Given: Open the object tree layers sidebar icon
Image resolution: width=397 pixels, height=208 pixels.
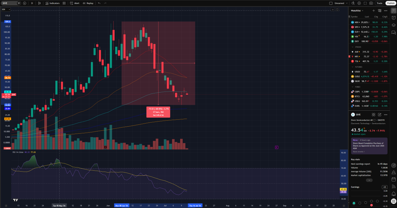Looking at the screenshot, I should tap(393, 25).
